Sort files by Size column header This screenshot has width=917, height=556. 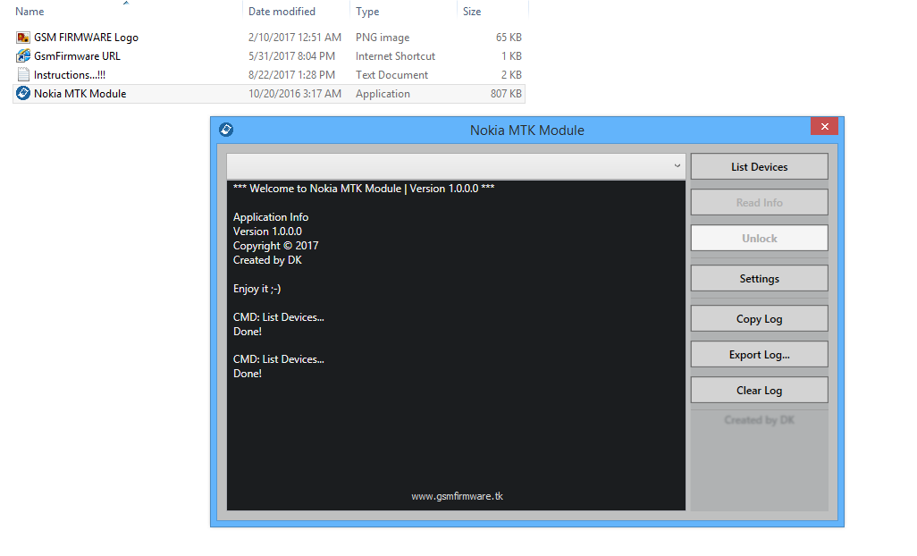(472, 11)
